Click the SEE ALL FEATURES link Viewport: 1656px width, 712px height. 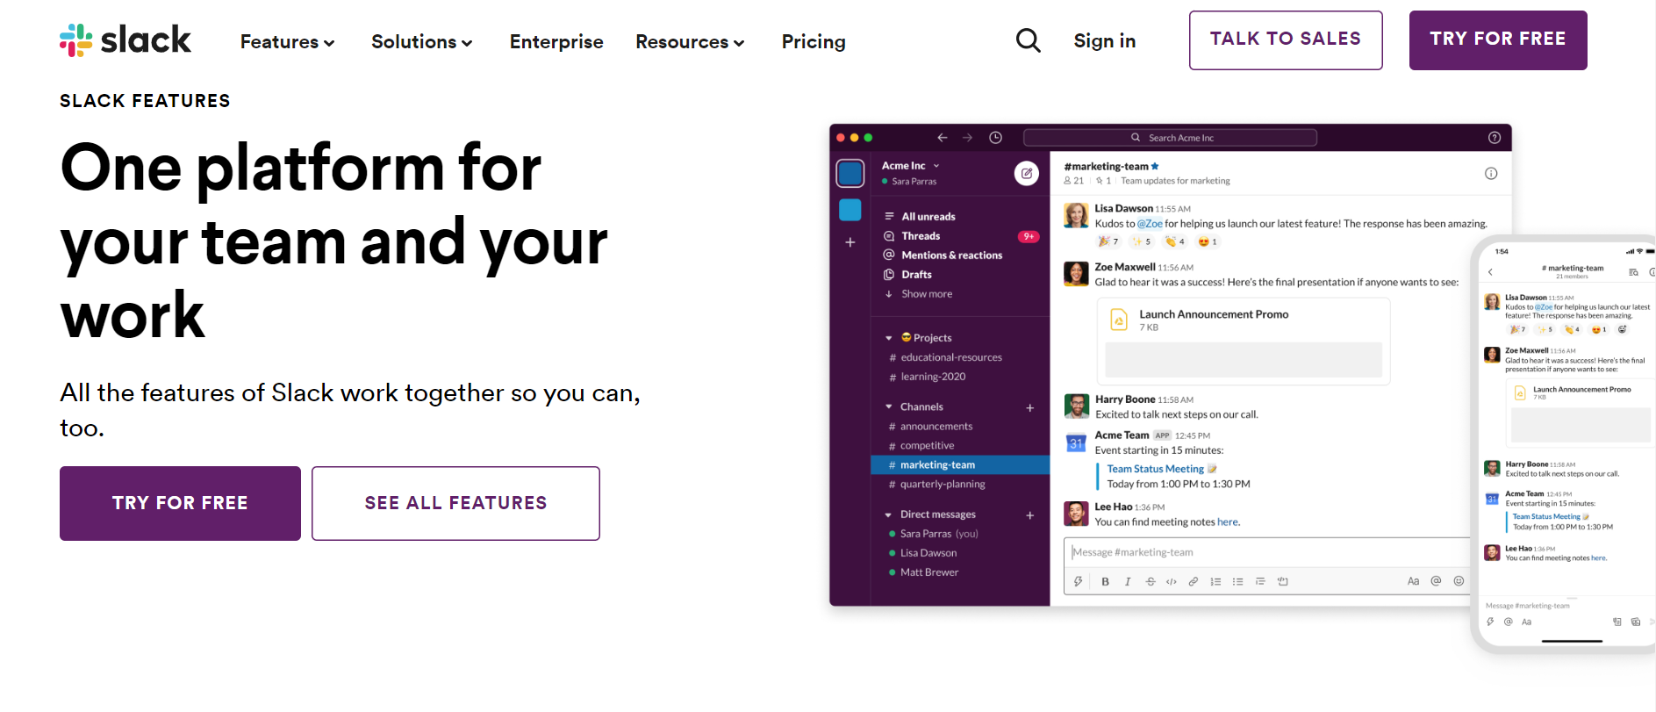(455, 503)
